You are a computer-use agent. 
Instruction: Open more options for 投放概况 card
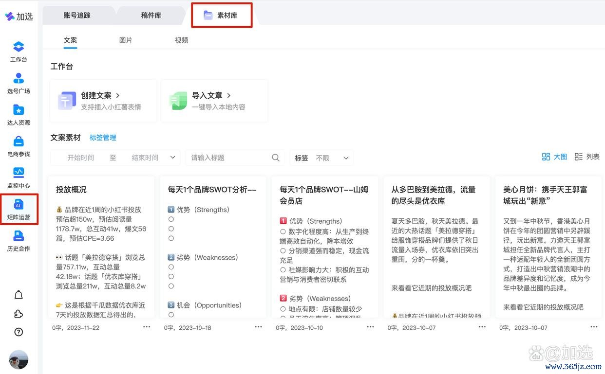tap(147, 327)
